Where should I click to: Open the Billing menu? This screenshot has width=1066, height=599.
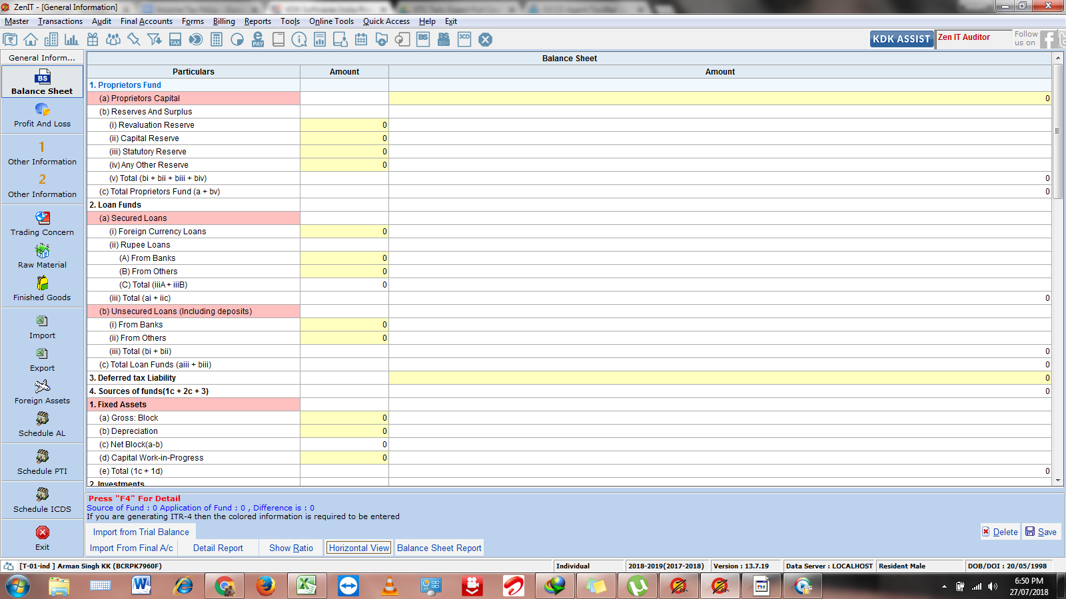(224, 21)
